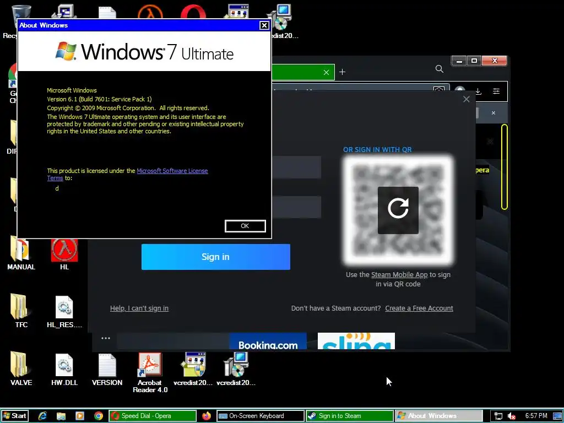
Task: Click the network icon in system tray
Action: (x=498, y=416)
